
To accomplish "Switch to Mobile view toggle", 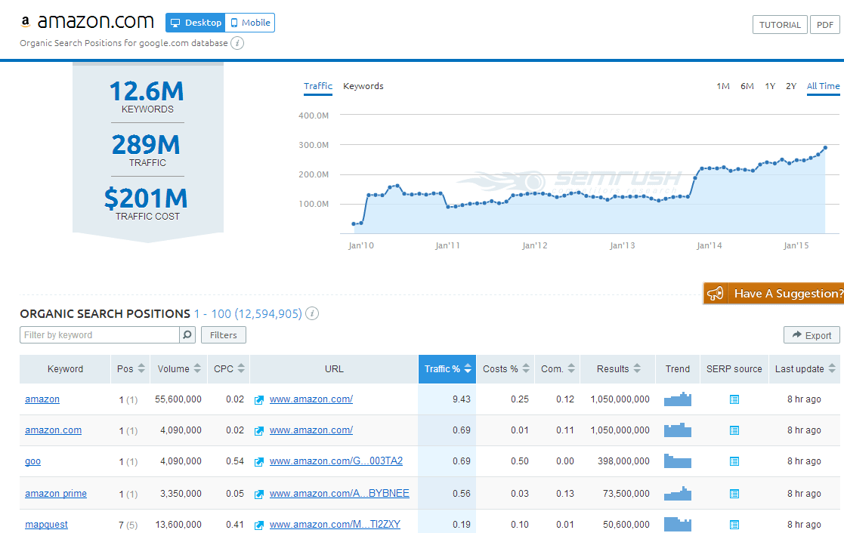I will 250,23.
